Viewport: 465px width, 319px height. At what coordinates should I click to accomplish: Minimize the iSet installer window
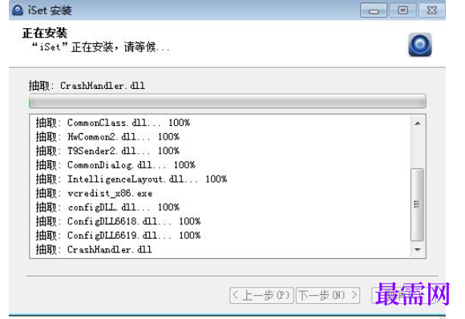(374, 10)
